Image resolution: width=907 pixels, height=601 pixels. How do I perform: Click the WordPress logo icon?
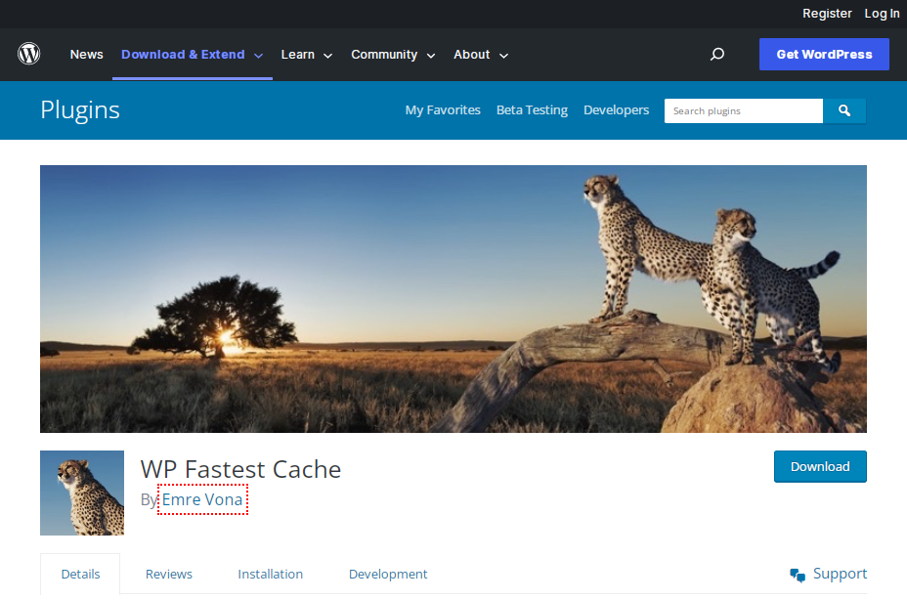click(28, 54)
